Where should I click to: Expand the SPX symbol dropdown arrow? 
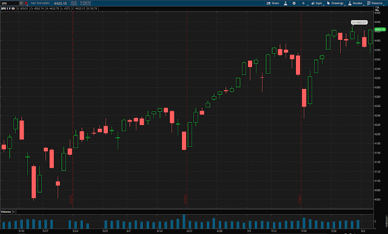pyautogui.click(x=21, y=3)
